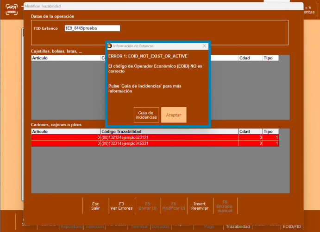The width and height of the screenshot is (320, 232).
Task: Click the Información de Estancos dialog icon
Action: tap(110, 46)
